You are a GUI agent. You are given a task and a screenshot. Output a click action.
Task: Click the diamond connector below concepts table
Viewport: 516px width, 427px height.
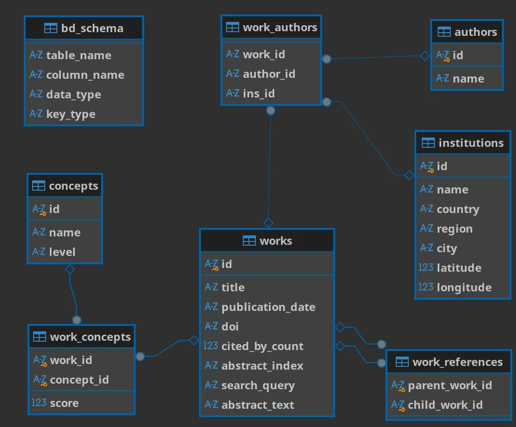coord(70,269)
